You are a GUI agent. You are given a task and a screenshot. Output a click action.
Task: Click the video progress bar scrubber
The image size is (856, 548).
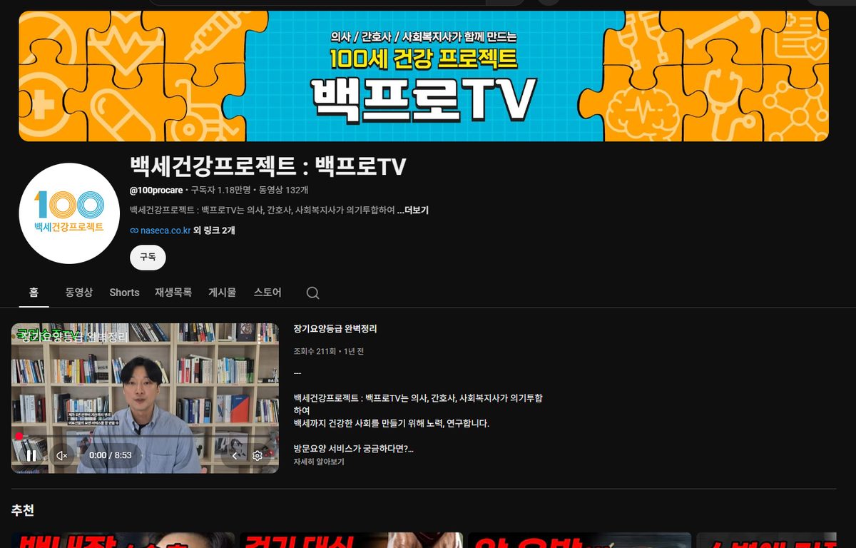pos(19,435)
